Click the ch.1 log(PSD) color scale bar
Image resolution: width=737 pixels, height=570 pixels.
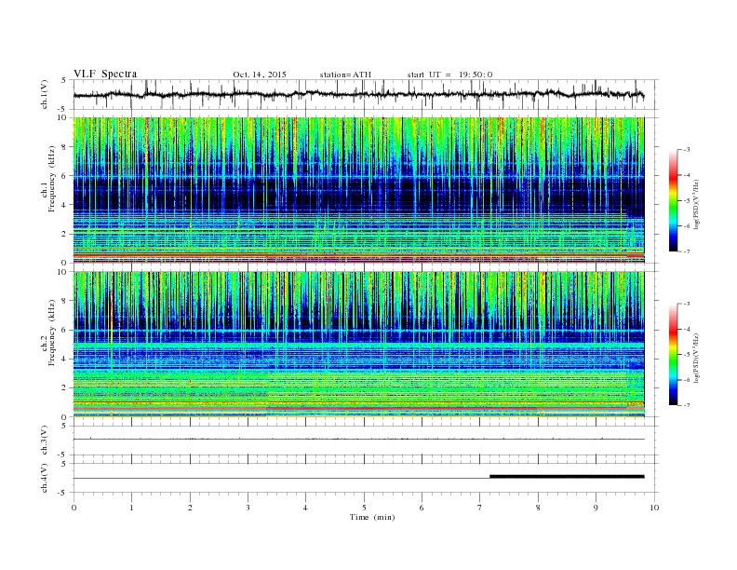673,201
